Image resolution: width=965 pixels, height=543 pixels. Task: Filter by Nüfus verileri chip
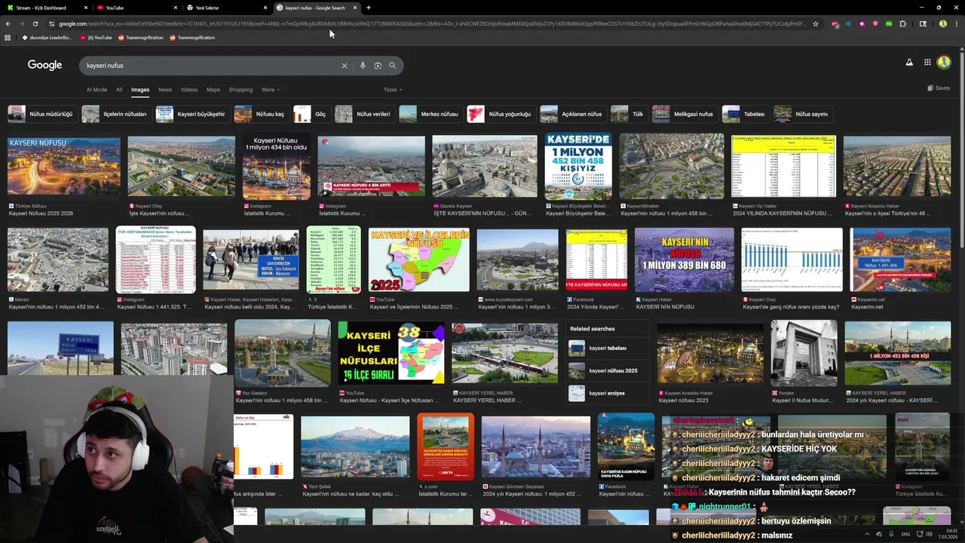pos(363,114)
